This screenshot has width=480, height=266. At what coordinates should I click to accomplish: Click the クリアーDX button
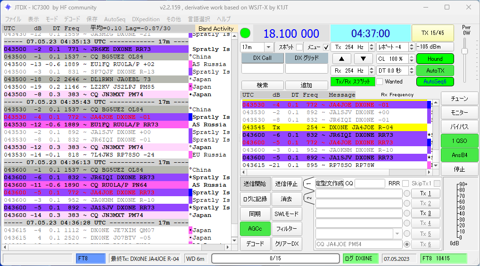[x=287, y=244]
